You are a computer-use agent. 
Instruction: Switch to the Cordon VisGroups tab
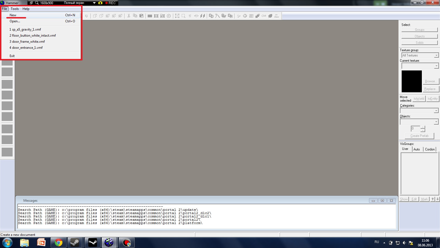[x=430, y=149]
